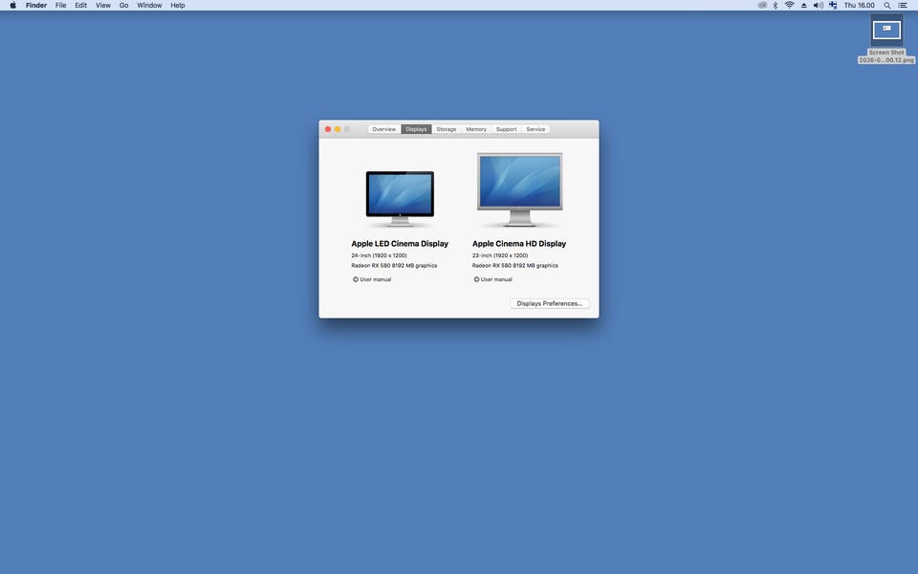This screenshot has width=918, height=574.
Task: Switch to the Overview tab
Action: click(x=384, y=129)
